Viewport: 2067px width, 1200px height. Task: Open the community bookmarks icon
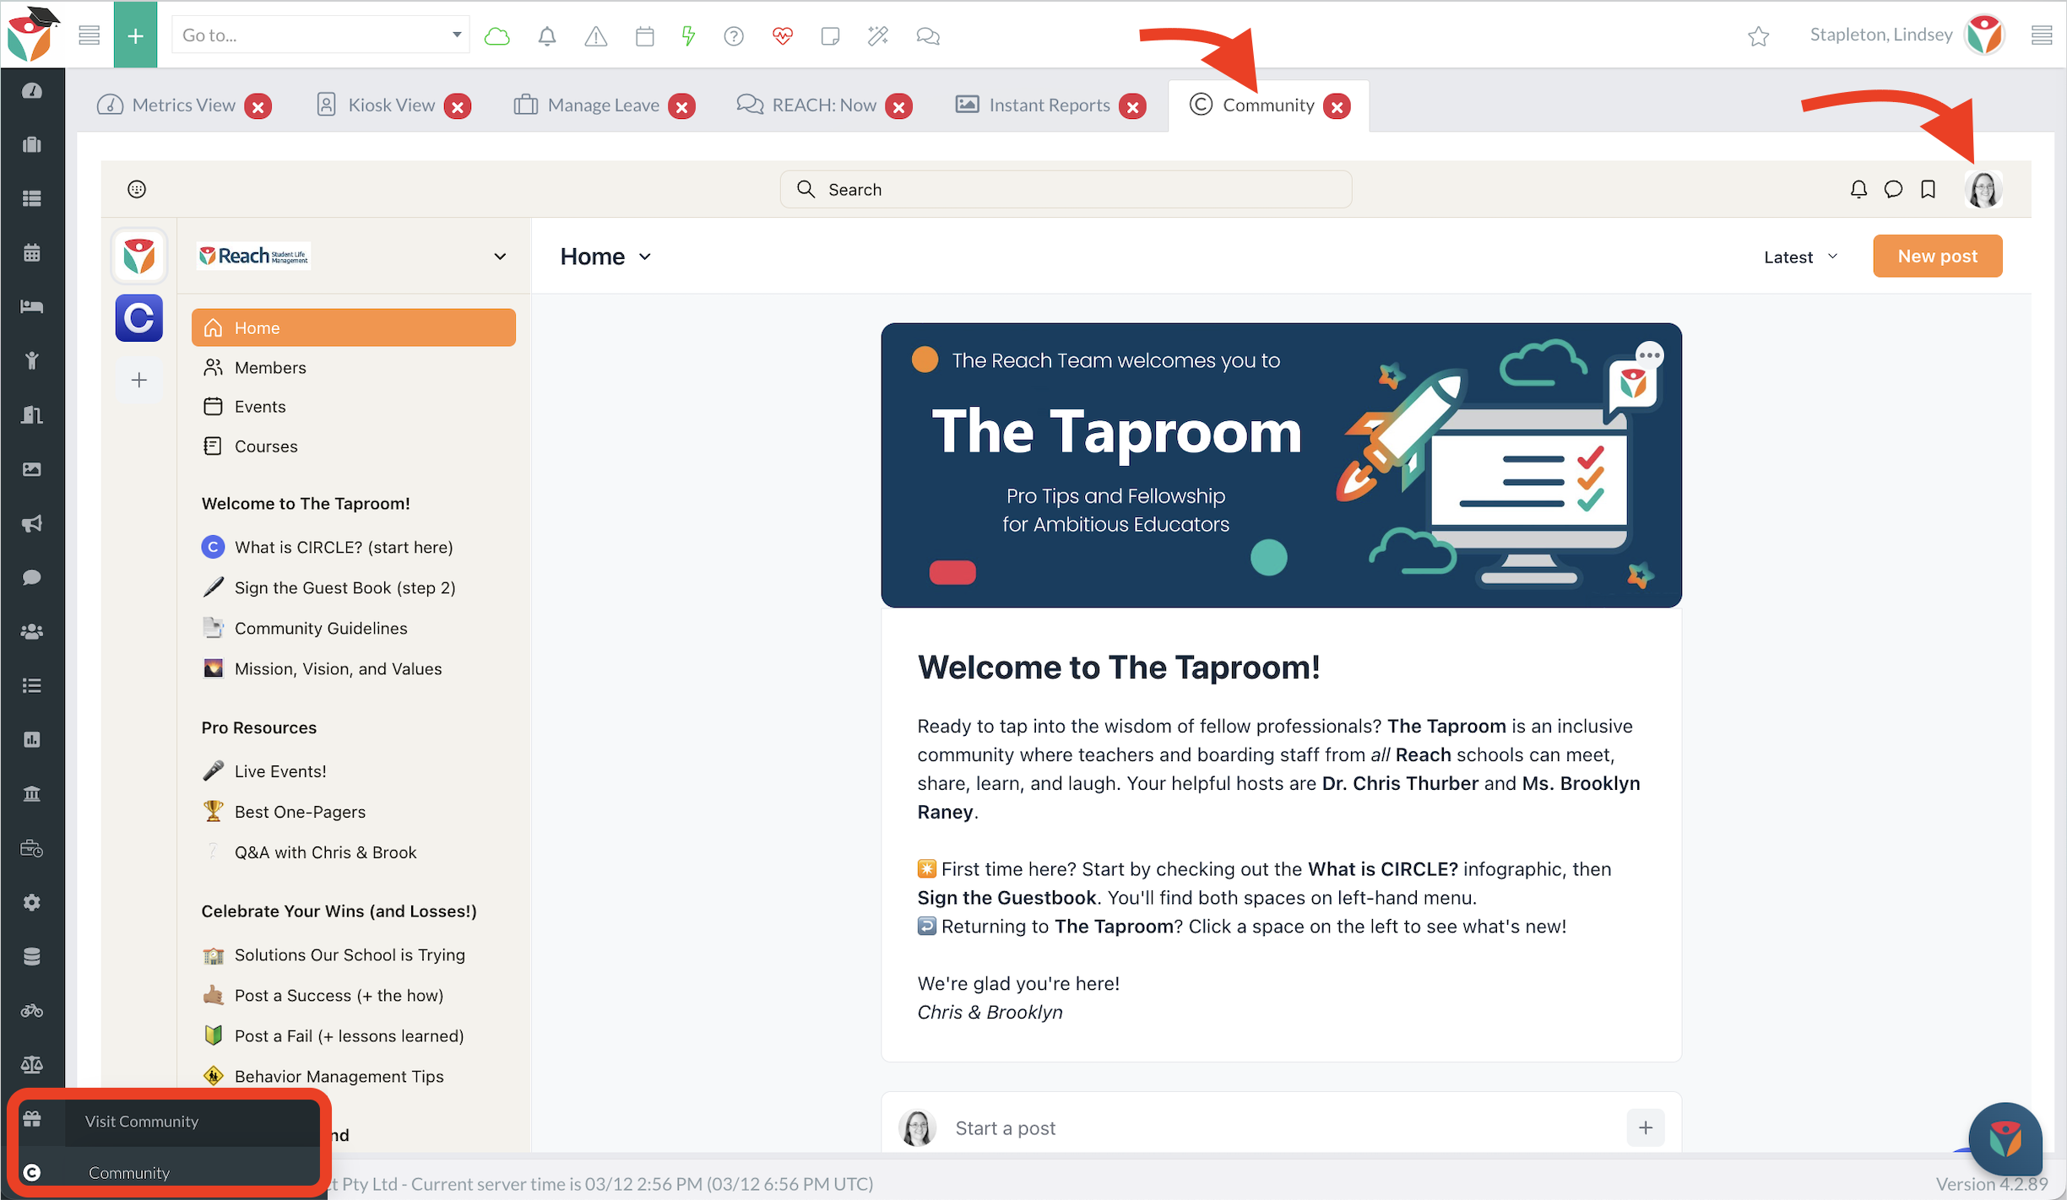(1928, 189)
